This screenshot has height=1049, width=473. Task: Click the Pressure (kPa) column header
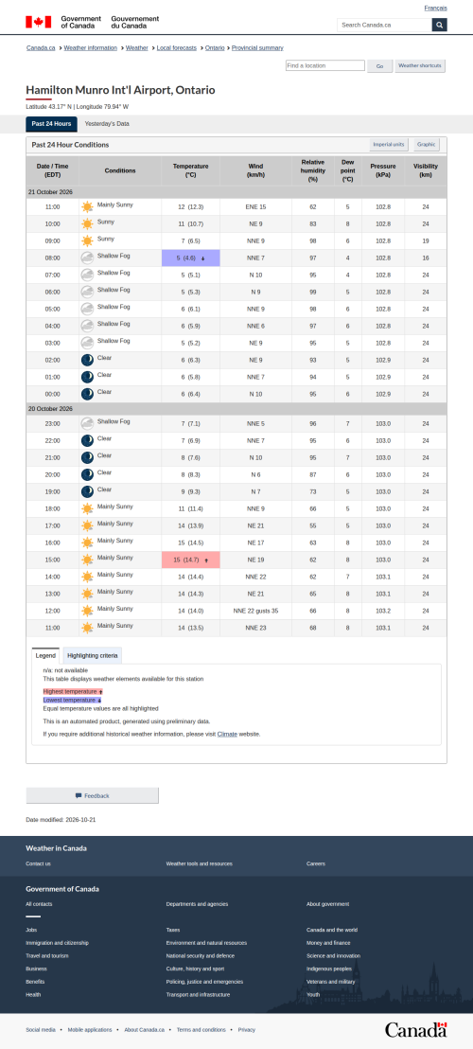click(x=383, y=170)
